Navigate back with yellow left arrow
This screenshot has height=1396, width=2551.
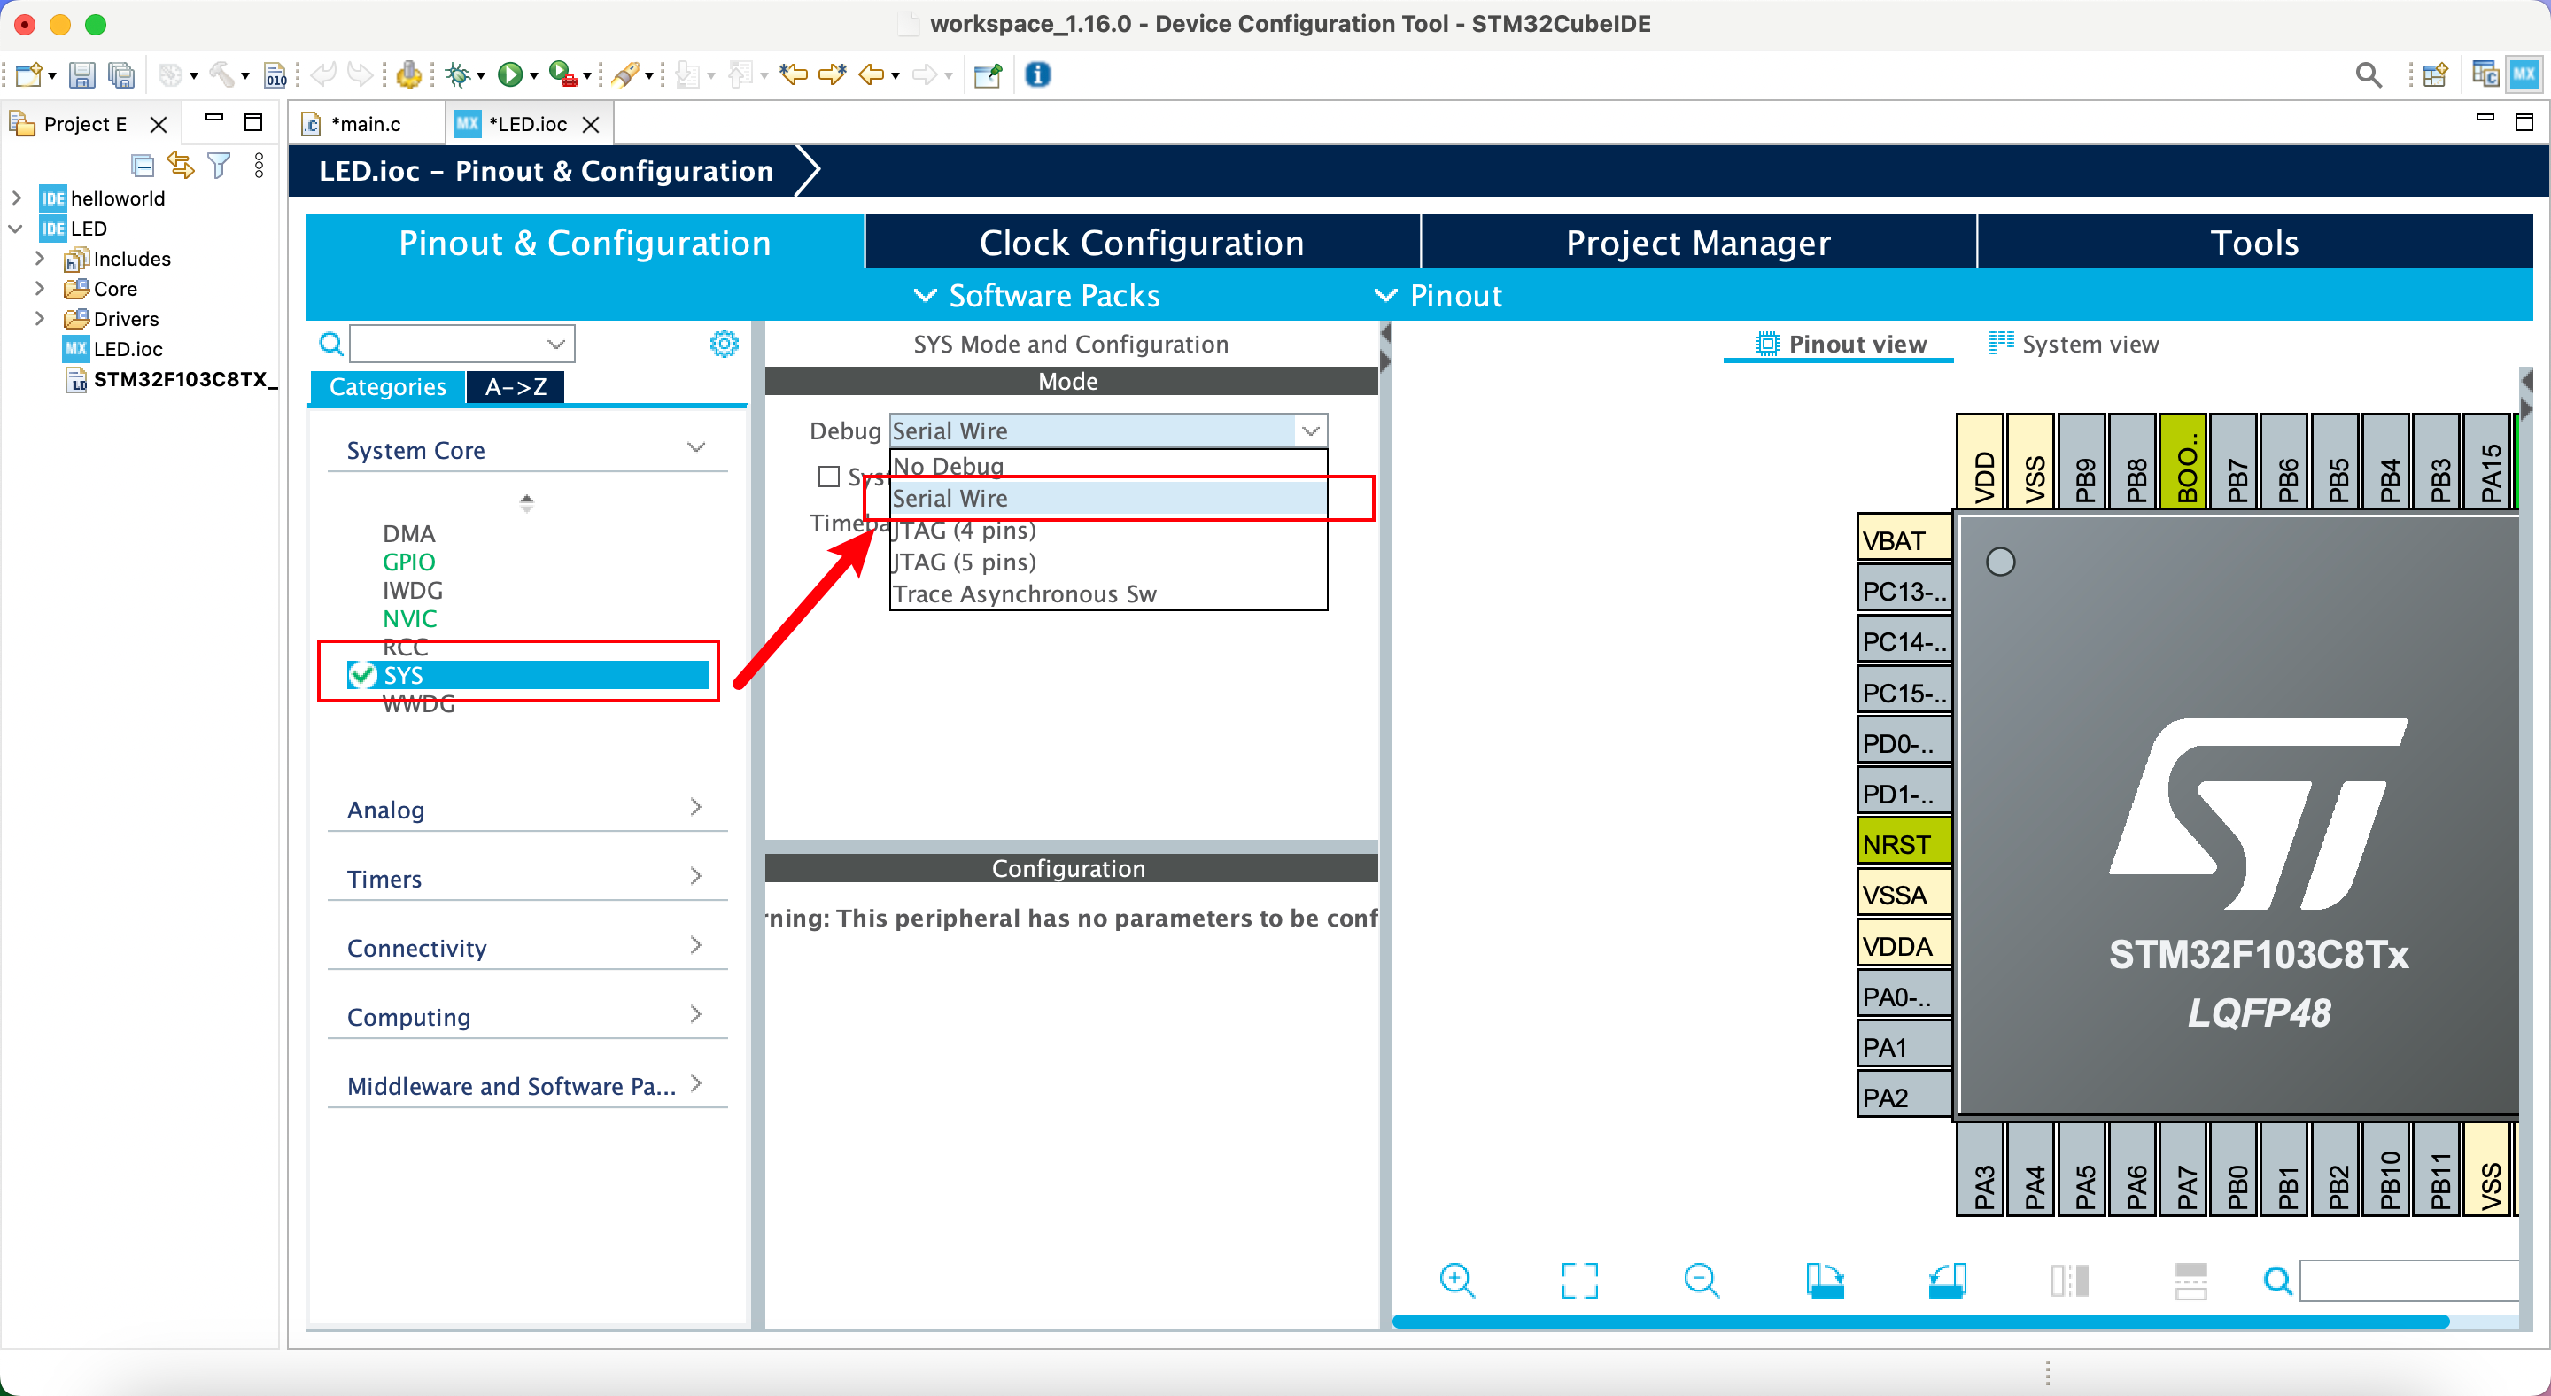[x=871, y=74]
